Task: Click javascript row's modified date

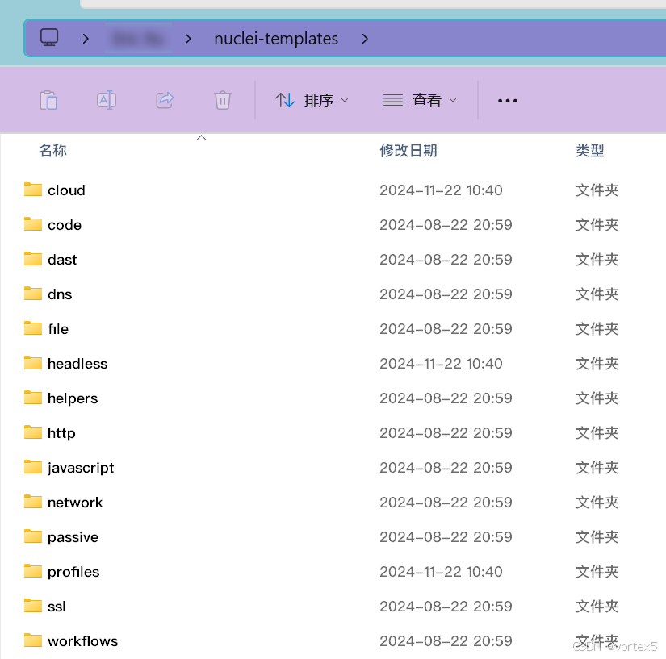Action: pos(446,468)
